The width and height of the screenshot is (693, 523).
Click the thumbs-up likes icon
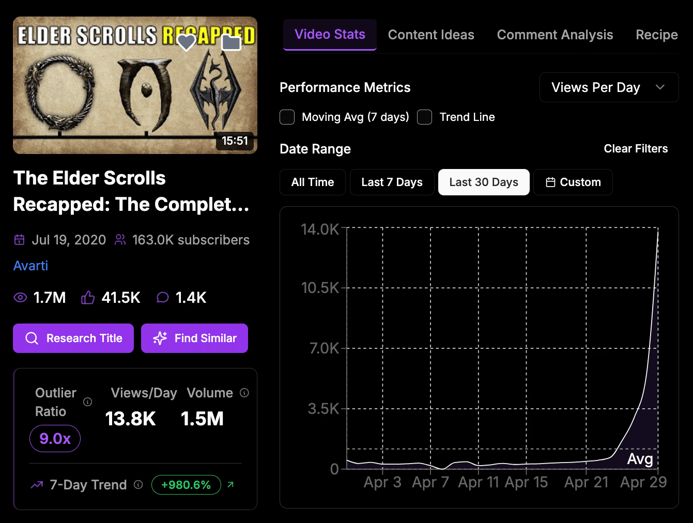pos(88,297)
